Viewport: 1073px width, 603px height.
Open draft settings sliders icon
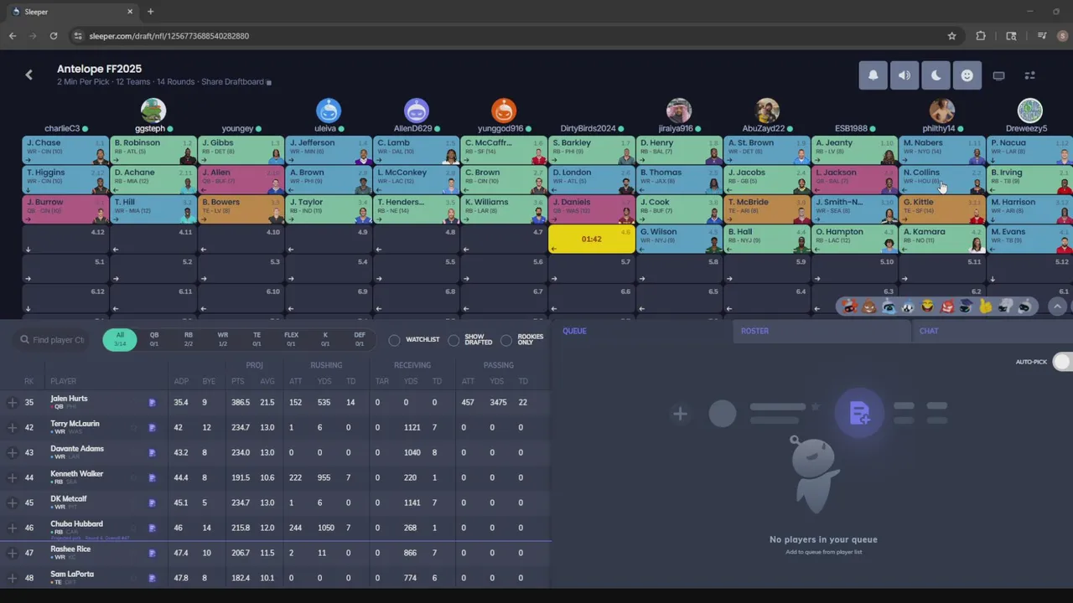click(1030, 75)
